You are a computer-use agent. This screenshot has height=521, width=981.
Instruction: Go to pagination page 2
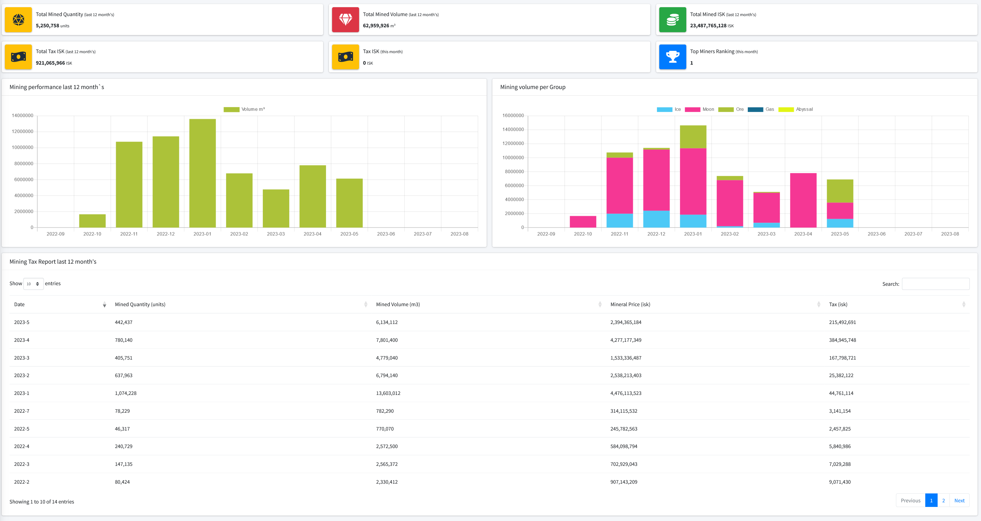(x=943, y=500)
